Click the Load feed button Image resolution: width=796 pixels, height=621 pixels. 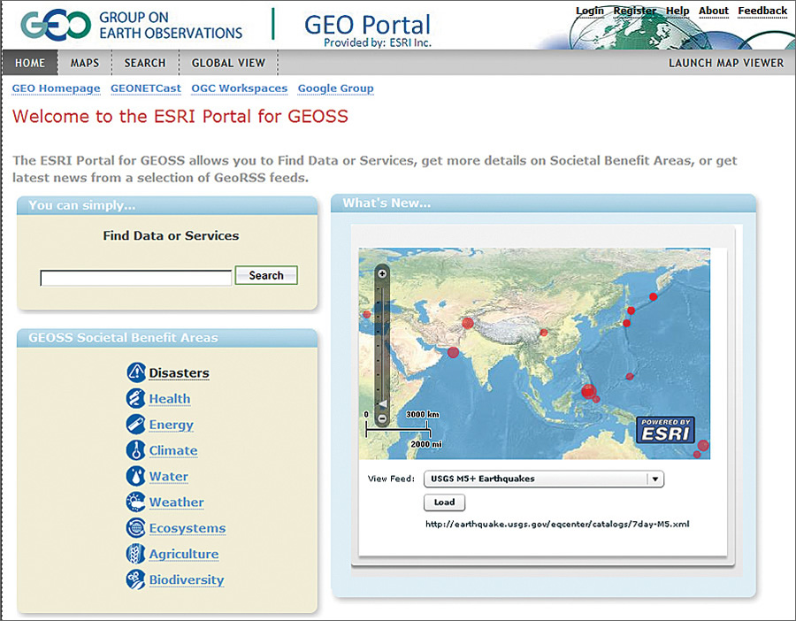(444, 502)
